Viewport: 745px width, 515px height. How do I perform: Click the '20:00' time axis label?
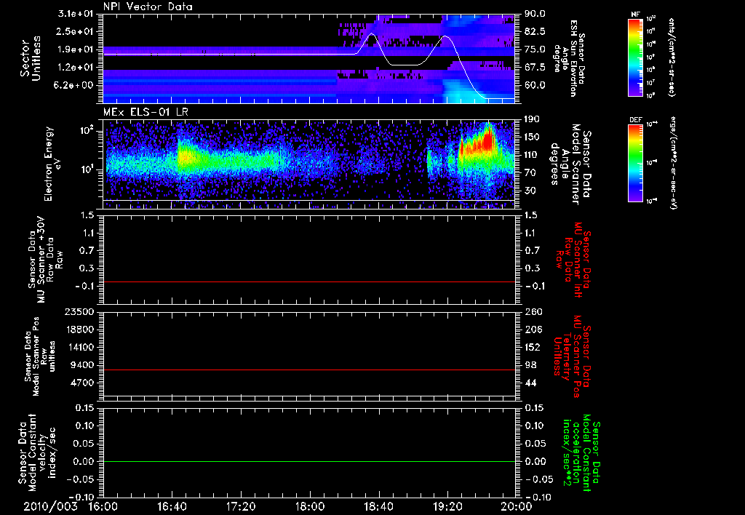tap(517, 506)
